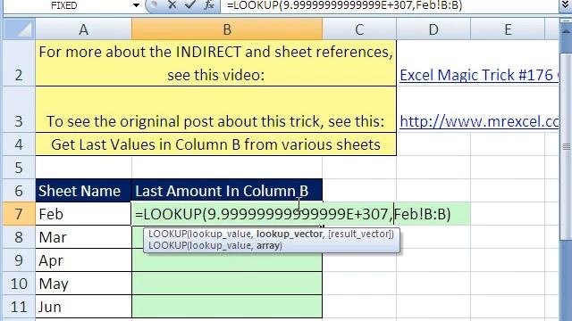Select the cell containing Feb
The image size is (572, 321).
83,214
